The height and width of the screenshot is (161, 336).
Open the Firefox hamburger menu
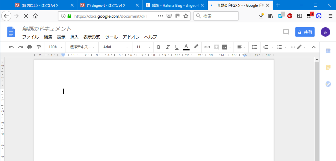(x=331, y=16)
